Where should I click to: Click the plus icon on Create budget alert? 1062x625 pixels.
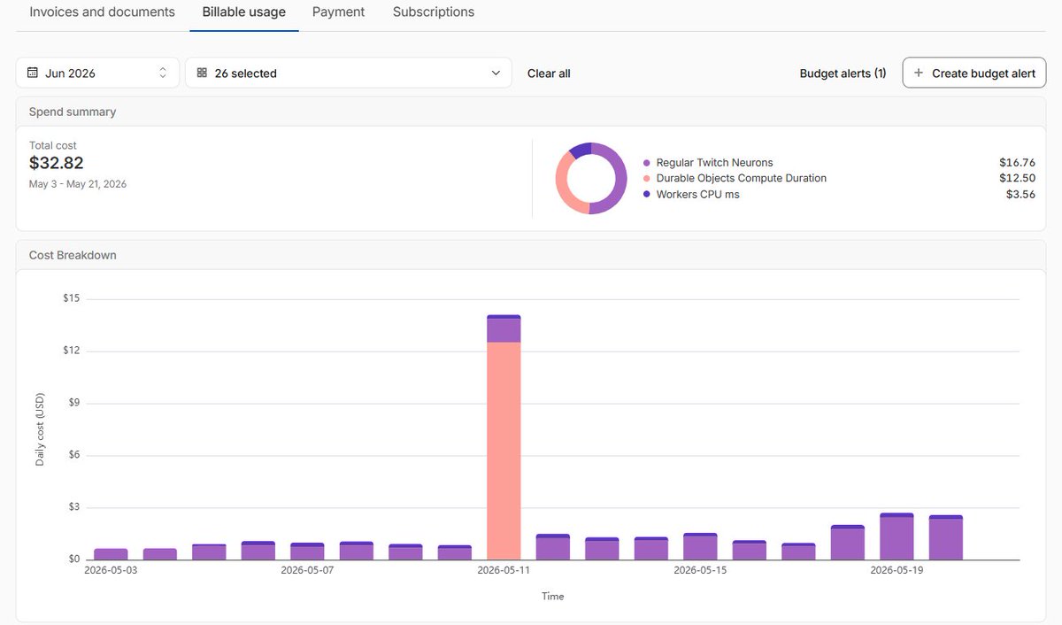tap(919, 73)
